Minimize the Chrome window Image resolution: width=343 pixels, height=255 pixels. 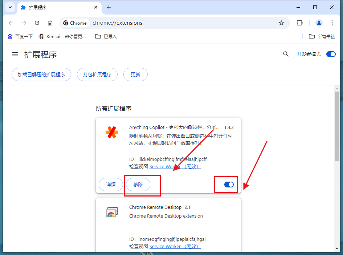pyautogui.click(x=298, y=7)
